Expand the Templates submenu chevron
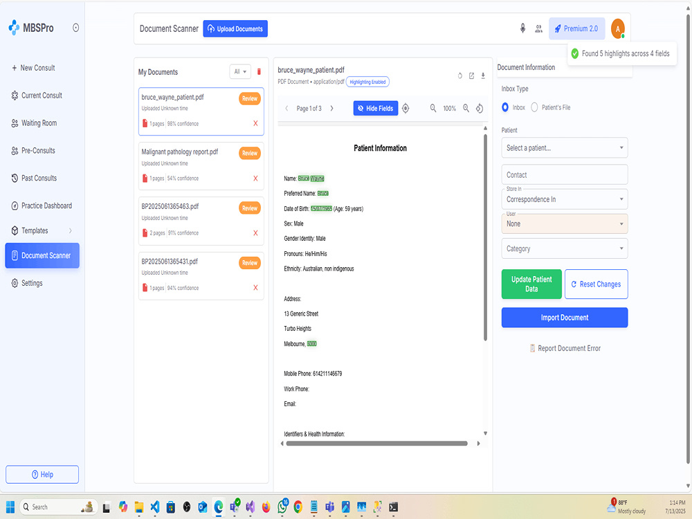 pyautogui.click(x=70, y=231)
